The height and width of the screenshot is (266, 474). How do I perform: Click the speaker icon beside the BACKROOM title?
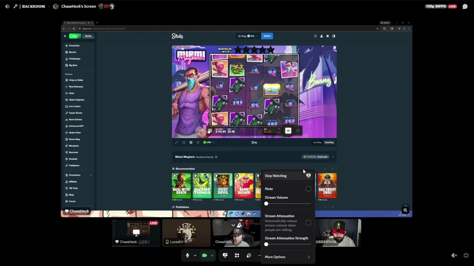(7, 6)
